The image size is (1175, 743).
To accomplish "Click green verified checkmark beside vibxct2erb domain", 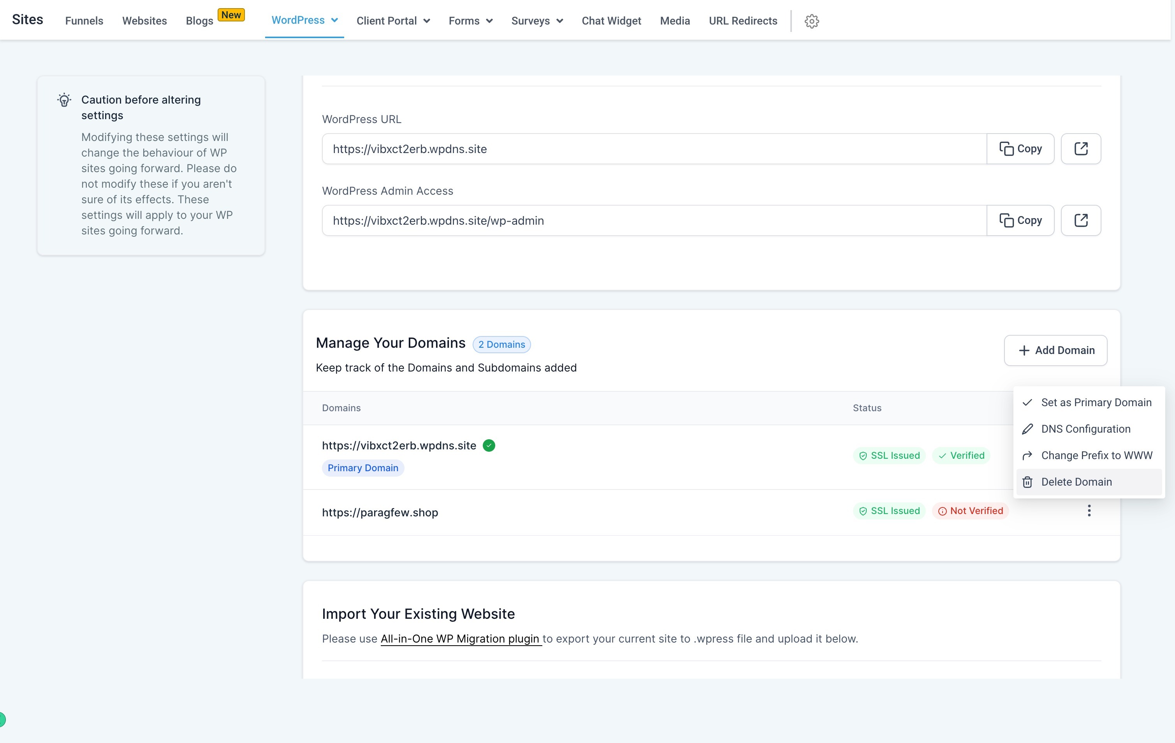I will click(x=489, y=445).
